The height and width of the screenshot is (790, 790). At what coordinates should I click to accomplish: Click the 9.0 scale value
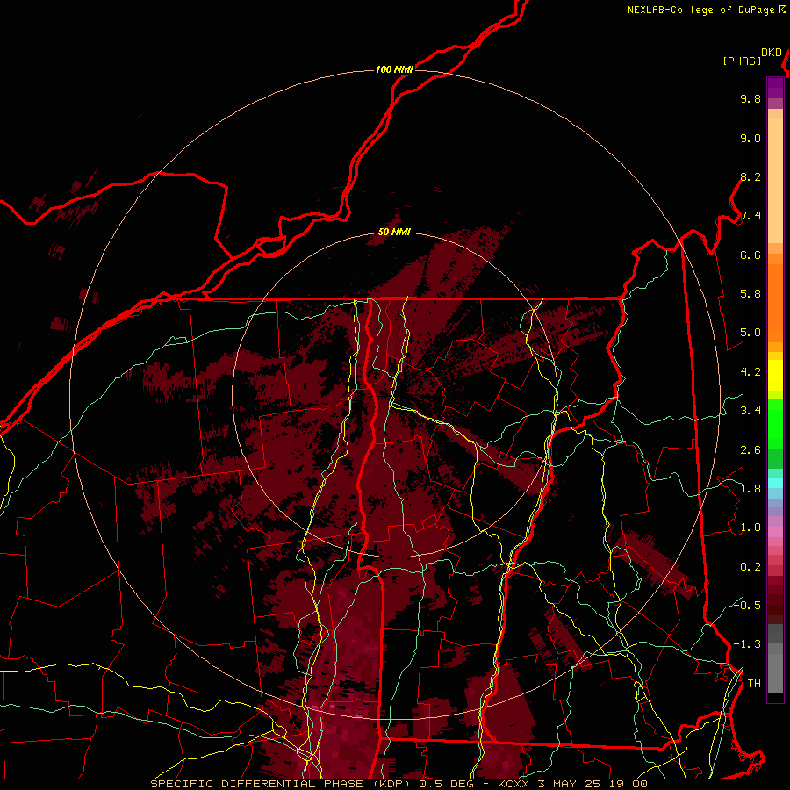point(750,138)
